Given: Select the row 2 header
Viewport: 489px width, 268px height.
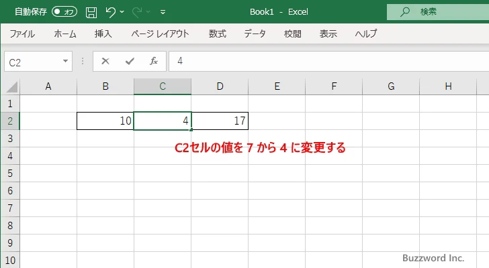Looking at the screenshot, I should 9,121.
